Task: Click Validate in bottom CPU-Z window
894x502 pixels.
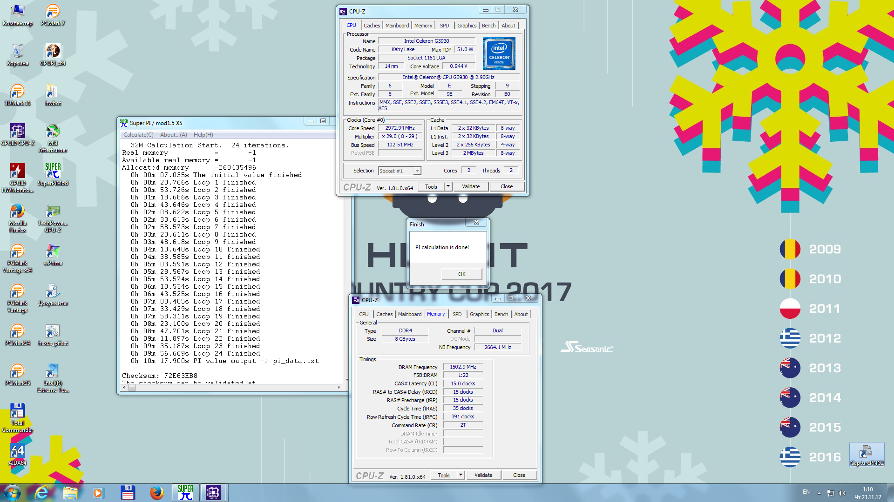Action: (483, 475)
